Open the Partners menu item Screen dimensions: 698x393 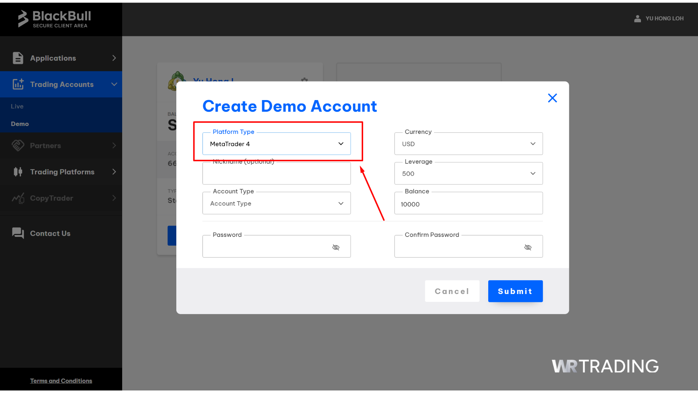61,146
